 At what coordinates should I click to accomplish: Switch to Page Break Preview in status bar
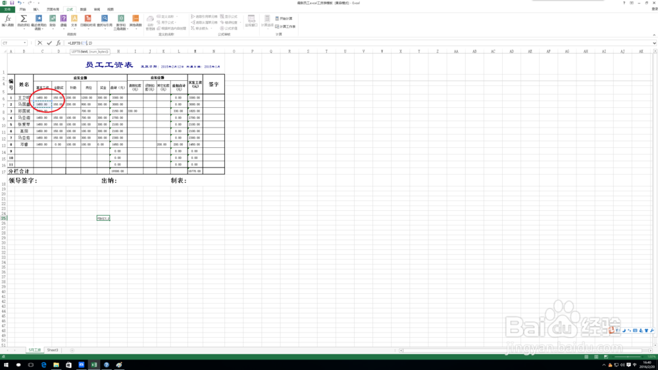tap(605, 357)
